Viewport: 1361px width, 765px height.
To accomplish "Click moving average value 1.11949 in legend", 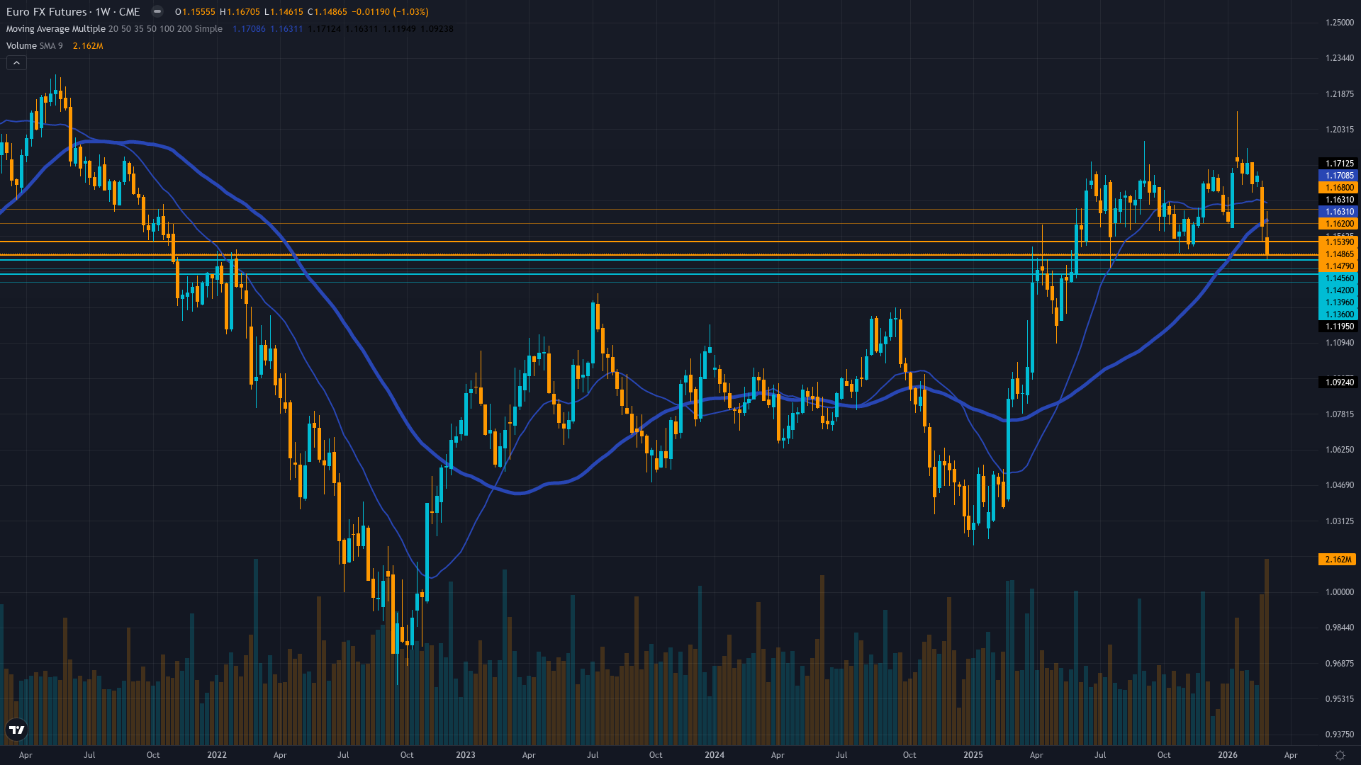I will pyautogui.click(x=399, y=29).
